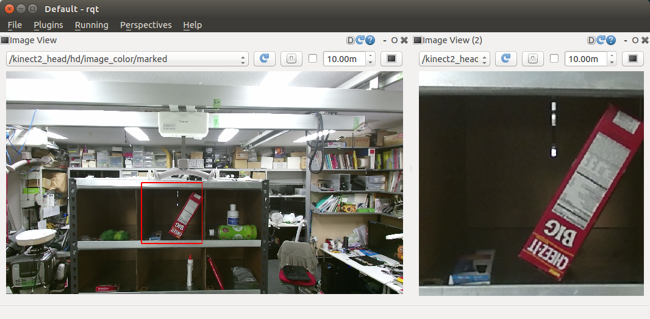The width and height of the screenshot is (650, 319).
Task: Open the topic dropdown in Image View (2)
Action: coord(454,59)
